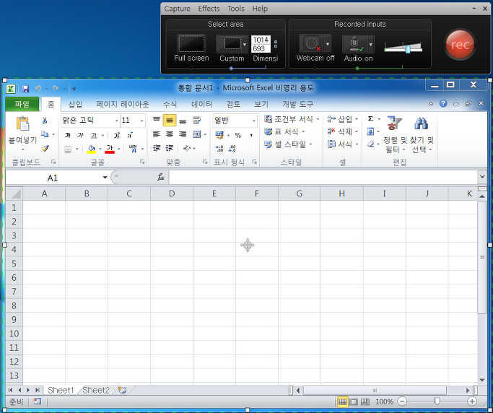Apply accounting number format icon
The width and height of the screenshot is (493, 413).
219,135
